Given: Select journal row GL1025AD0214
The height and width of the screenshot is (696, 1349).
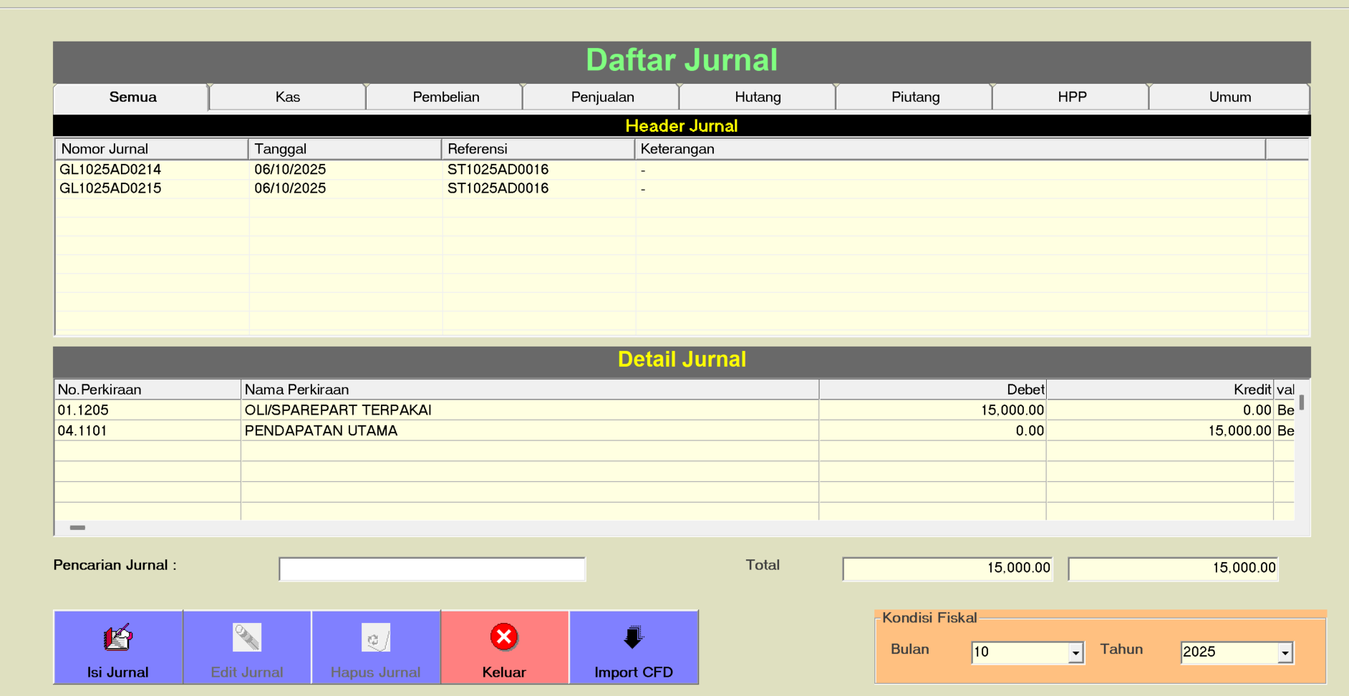Looking at the screenshot, I should [x=110, y=170].
